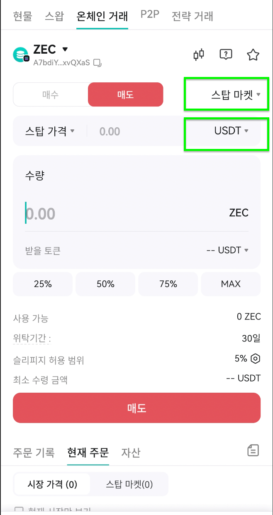
Task: Open the help question mark icon
Action: (x=226, y=54)
